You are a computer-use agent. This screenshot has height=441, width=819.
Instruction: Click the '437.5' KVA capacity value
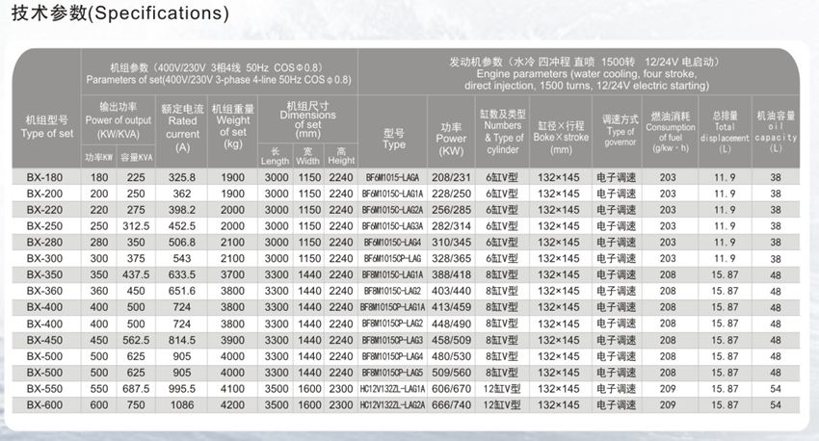136,274
